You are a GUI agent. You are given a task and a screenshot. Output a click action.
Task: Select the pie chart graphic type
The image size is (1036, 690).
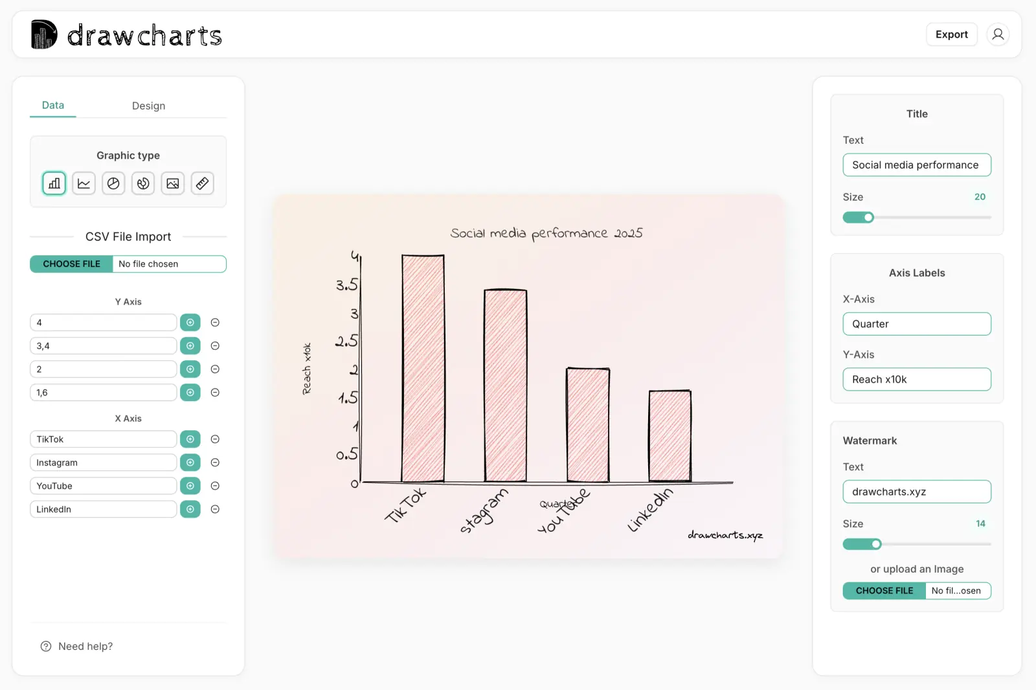(x=113, y=183)
